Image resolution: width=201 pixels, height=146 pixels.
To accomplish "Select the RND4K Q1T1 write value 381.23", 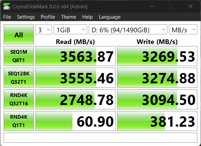I will coord(157,121).
